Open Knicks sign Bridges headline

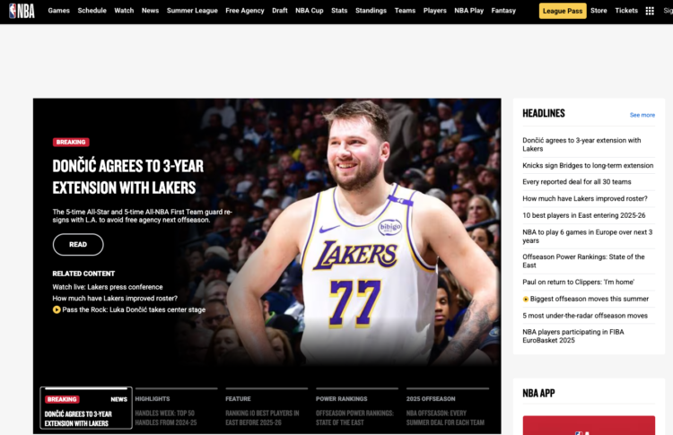(x=588, y=166)
